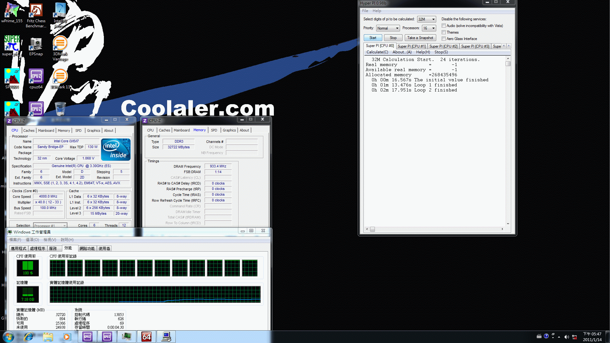Open the Priority Normal dropdown
Screen dimensions: 610x343
(388, 28)
